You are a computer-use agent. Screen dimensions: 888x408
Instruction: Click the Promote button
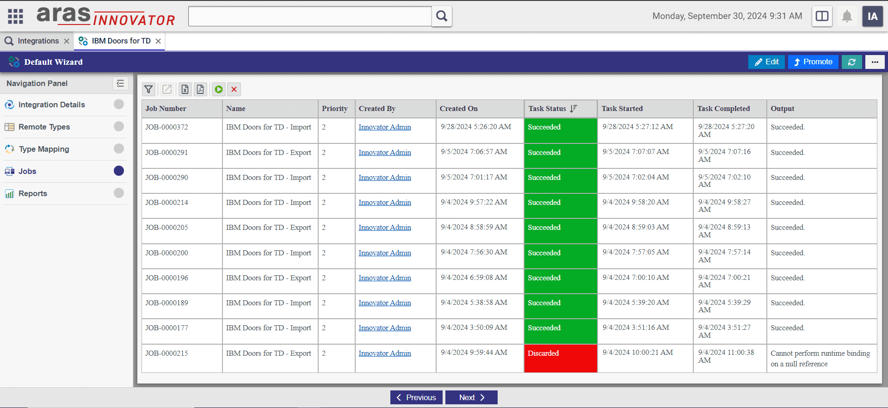813,62
